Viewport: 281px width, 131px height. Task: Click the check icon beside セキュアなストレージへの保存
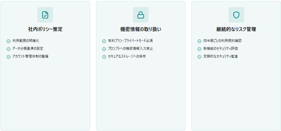point(104,57)
